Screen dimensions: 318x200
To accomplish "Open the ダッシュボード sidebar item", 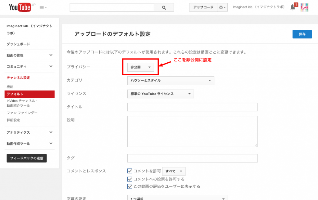I will 18,44.
